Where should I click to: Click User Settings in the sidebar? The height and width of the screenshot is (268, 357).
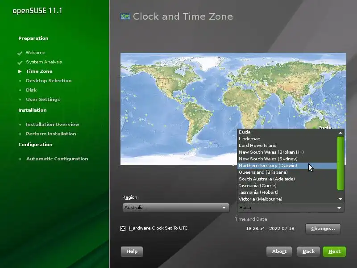pyautogui.click(x=43, y=99)
